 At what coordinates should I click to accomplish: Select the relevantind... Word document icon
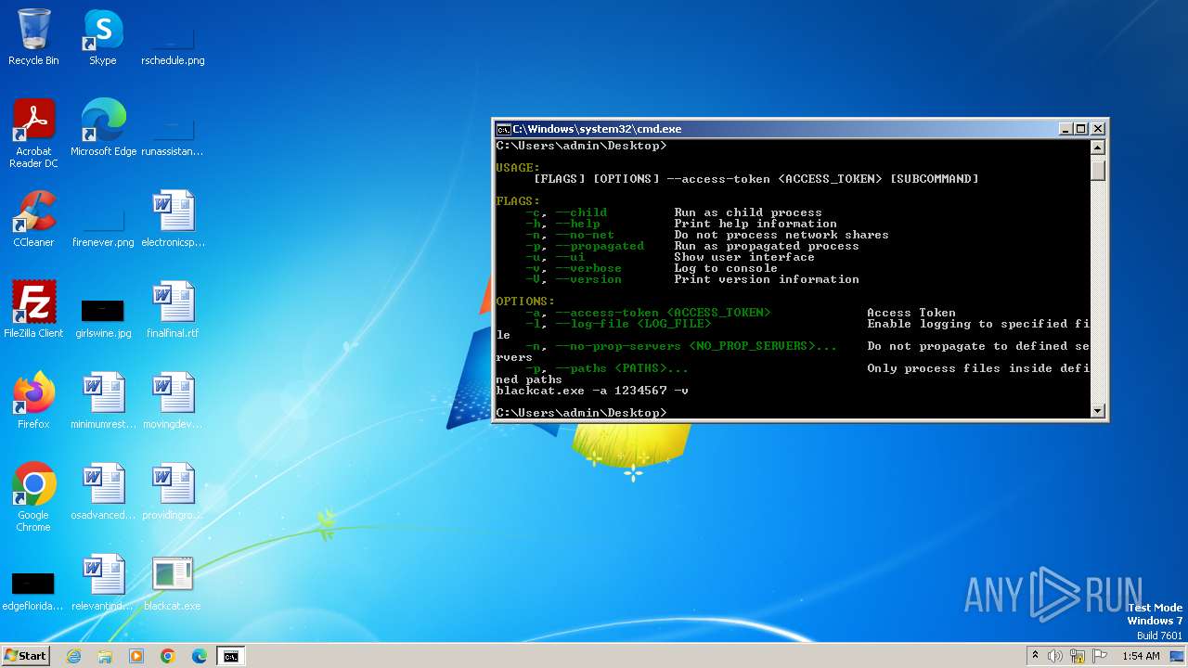103,583
